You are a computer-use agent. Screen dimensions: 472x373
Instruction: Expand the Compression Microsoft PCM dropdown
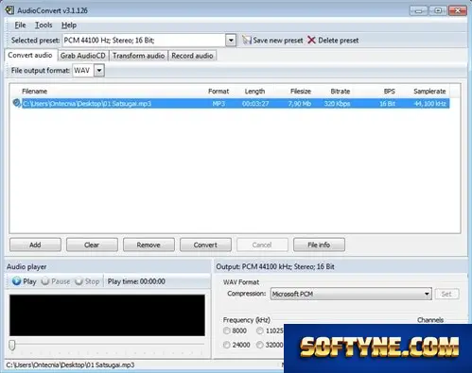[x=427, y=294]
